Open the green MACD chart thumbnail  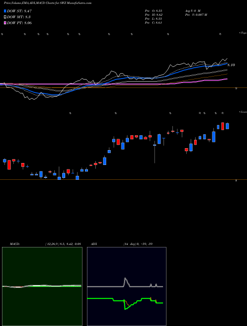coord(42,286)
